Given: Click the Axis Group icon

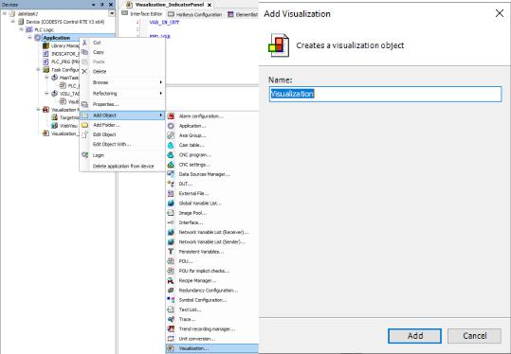Looking at the screenshot, I should (171, 135).
